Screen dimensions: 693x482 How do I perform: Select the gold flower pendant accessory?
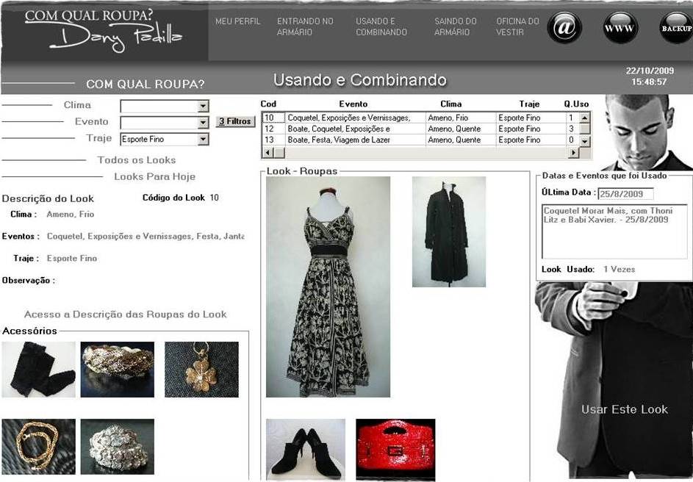point(201,370)
